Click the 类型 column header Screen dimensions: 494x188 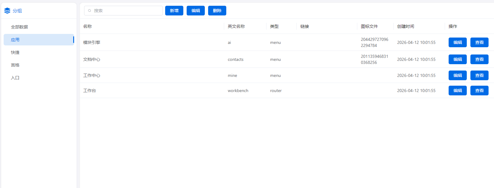point(274,26)
